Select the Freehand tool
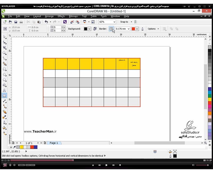The height and width of the screenshot is (173, 213). click(5, 58)
